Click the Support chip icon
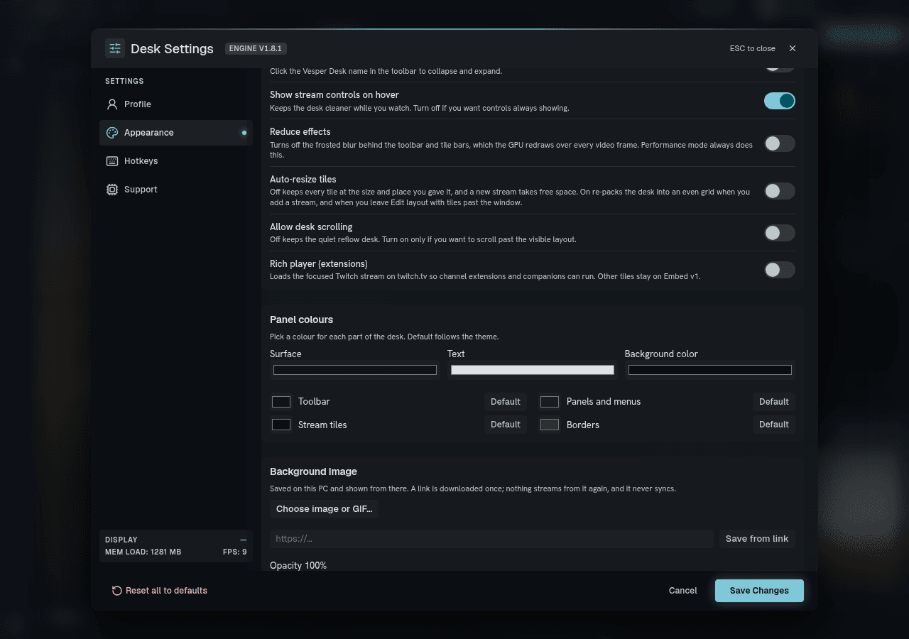 click(x=112, y=190)
